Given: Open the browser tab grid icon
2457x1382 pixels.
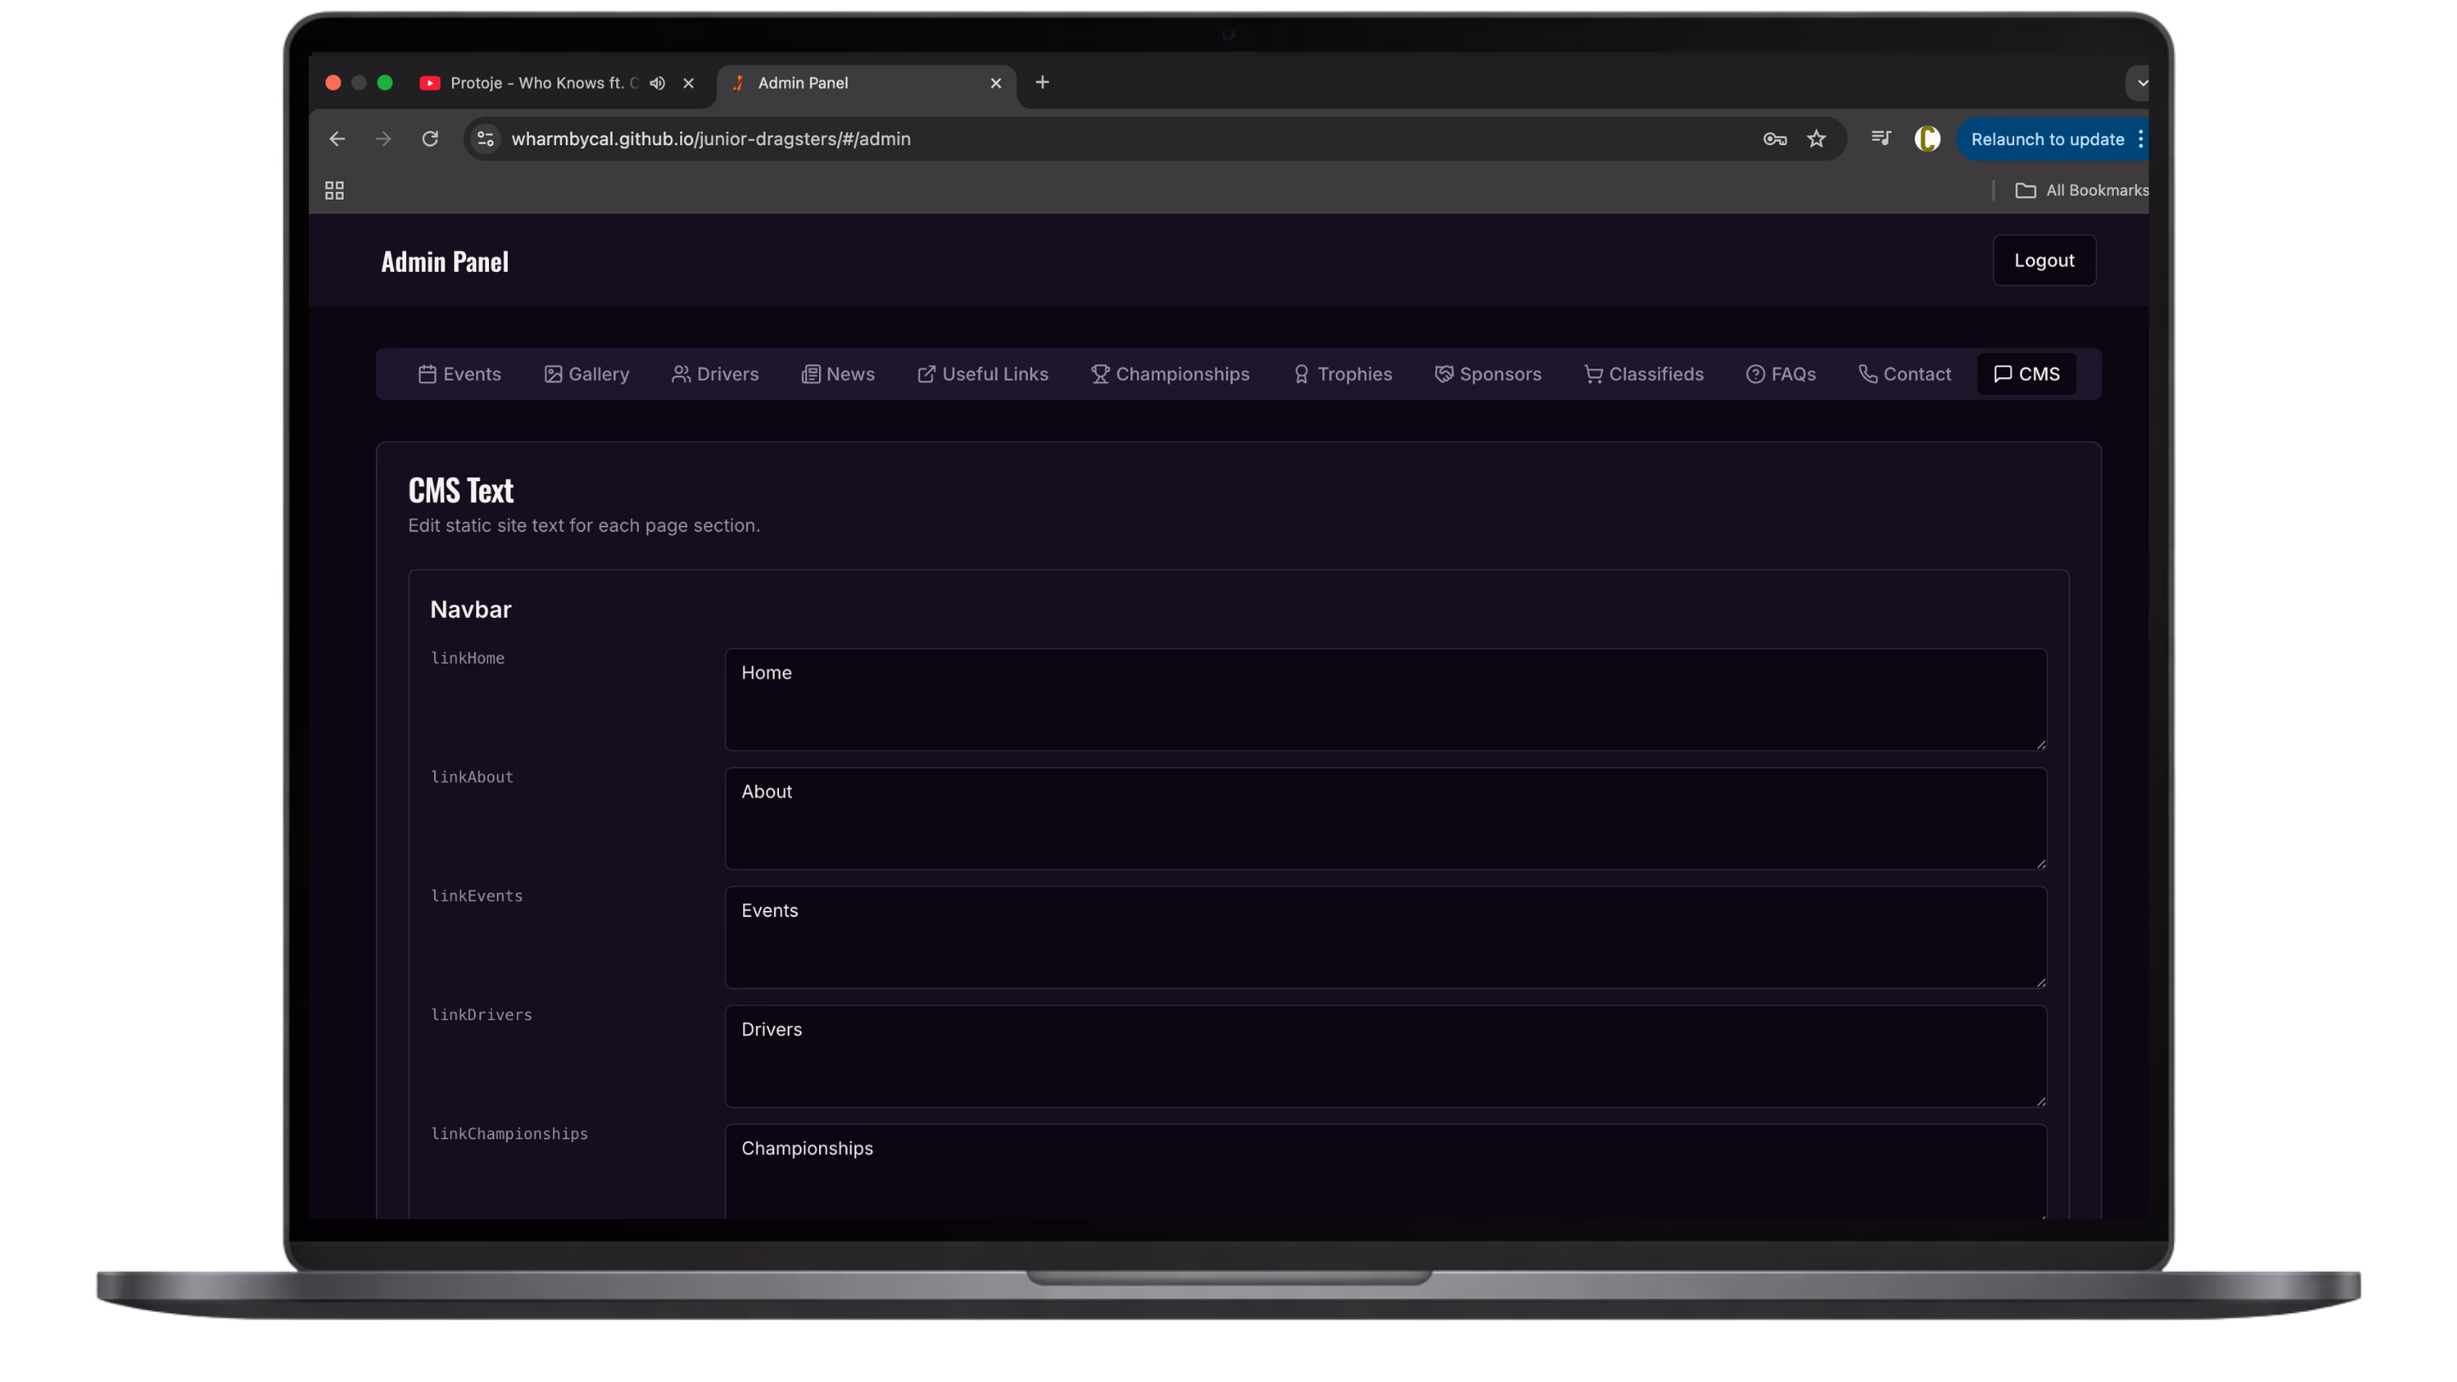Looking at the screenshot, I should click(x=334, y=189).
